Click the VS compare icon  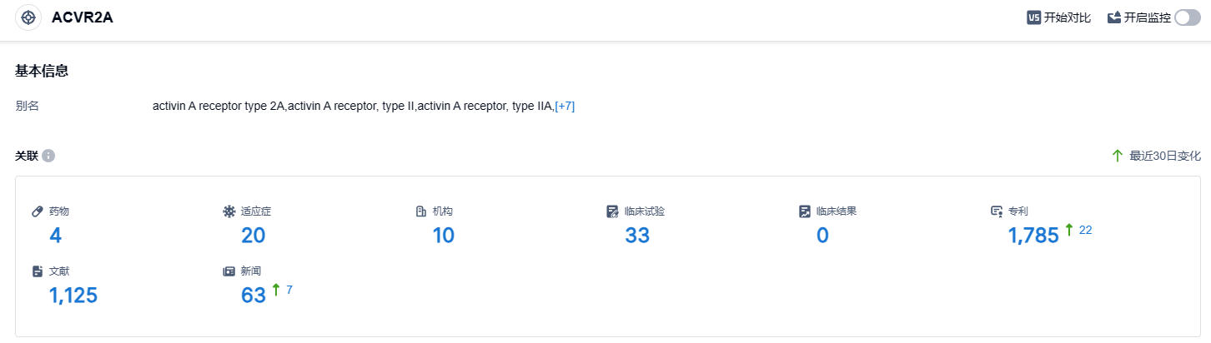pos(1033,17)
